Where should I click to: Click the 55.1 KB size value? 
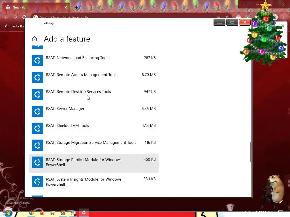pos(150,179)
